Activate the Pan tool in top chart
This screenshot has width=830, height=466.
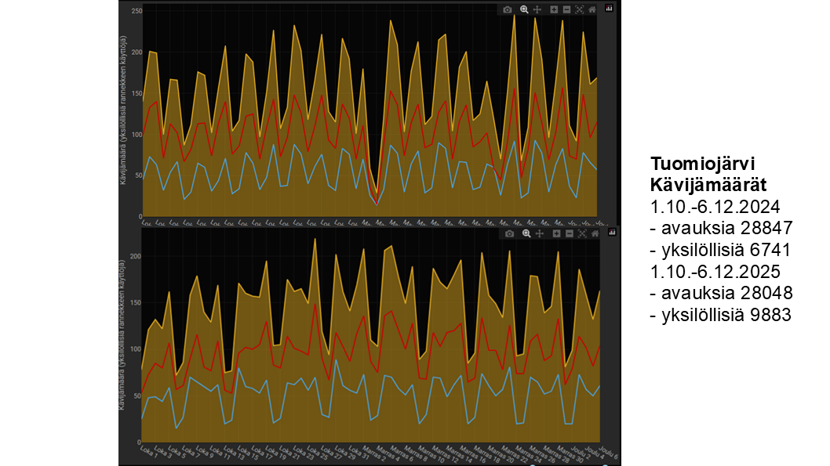[537, 9]
